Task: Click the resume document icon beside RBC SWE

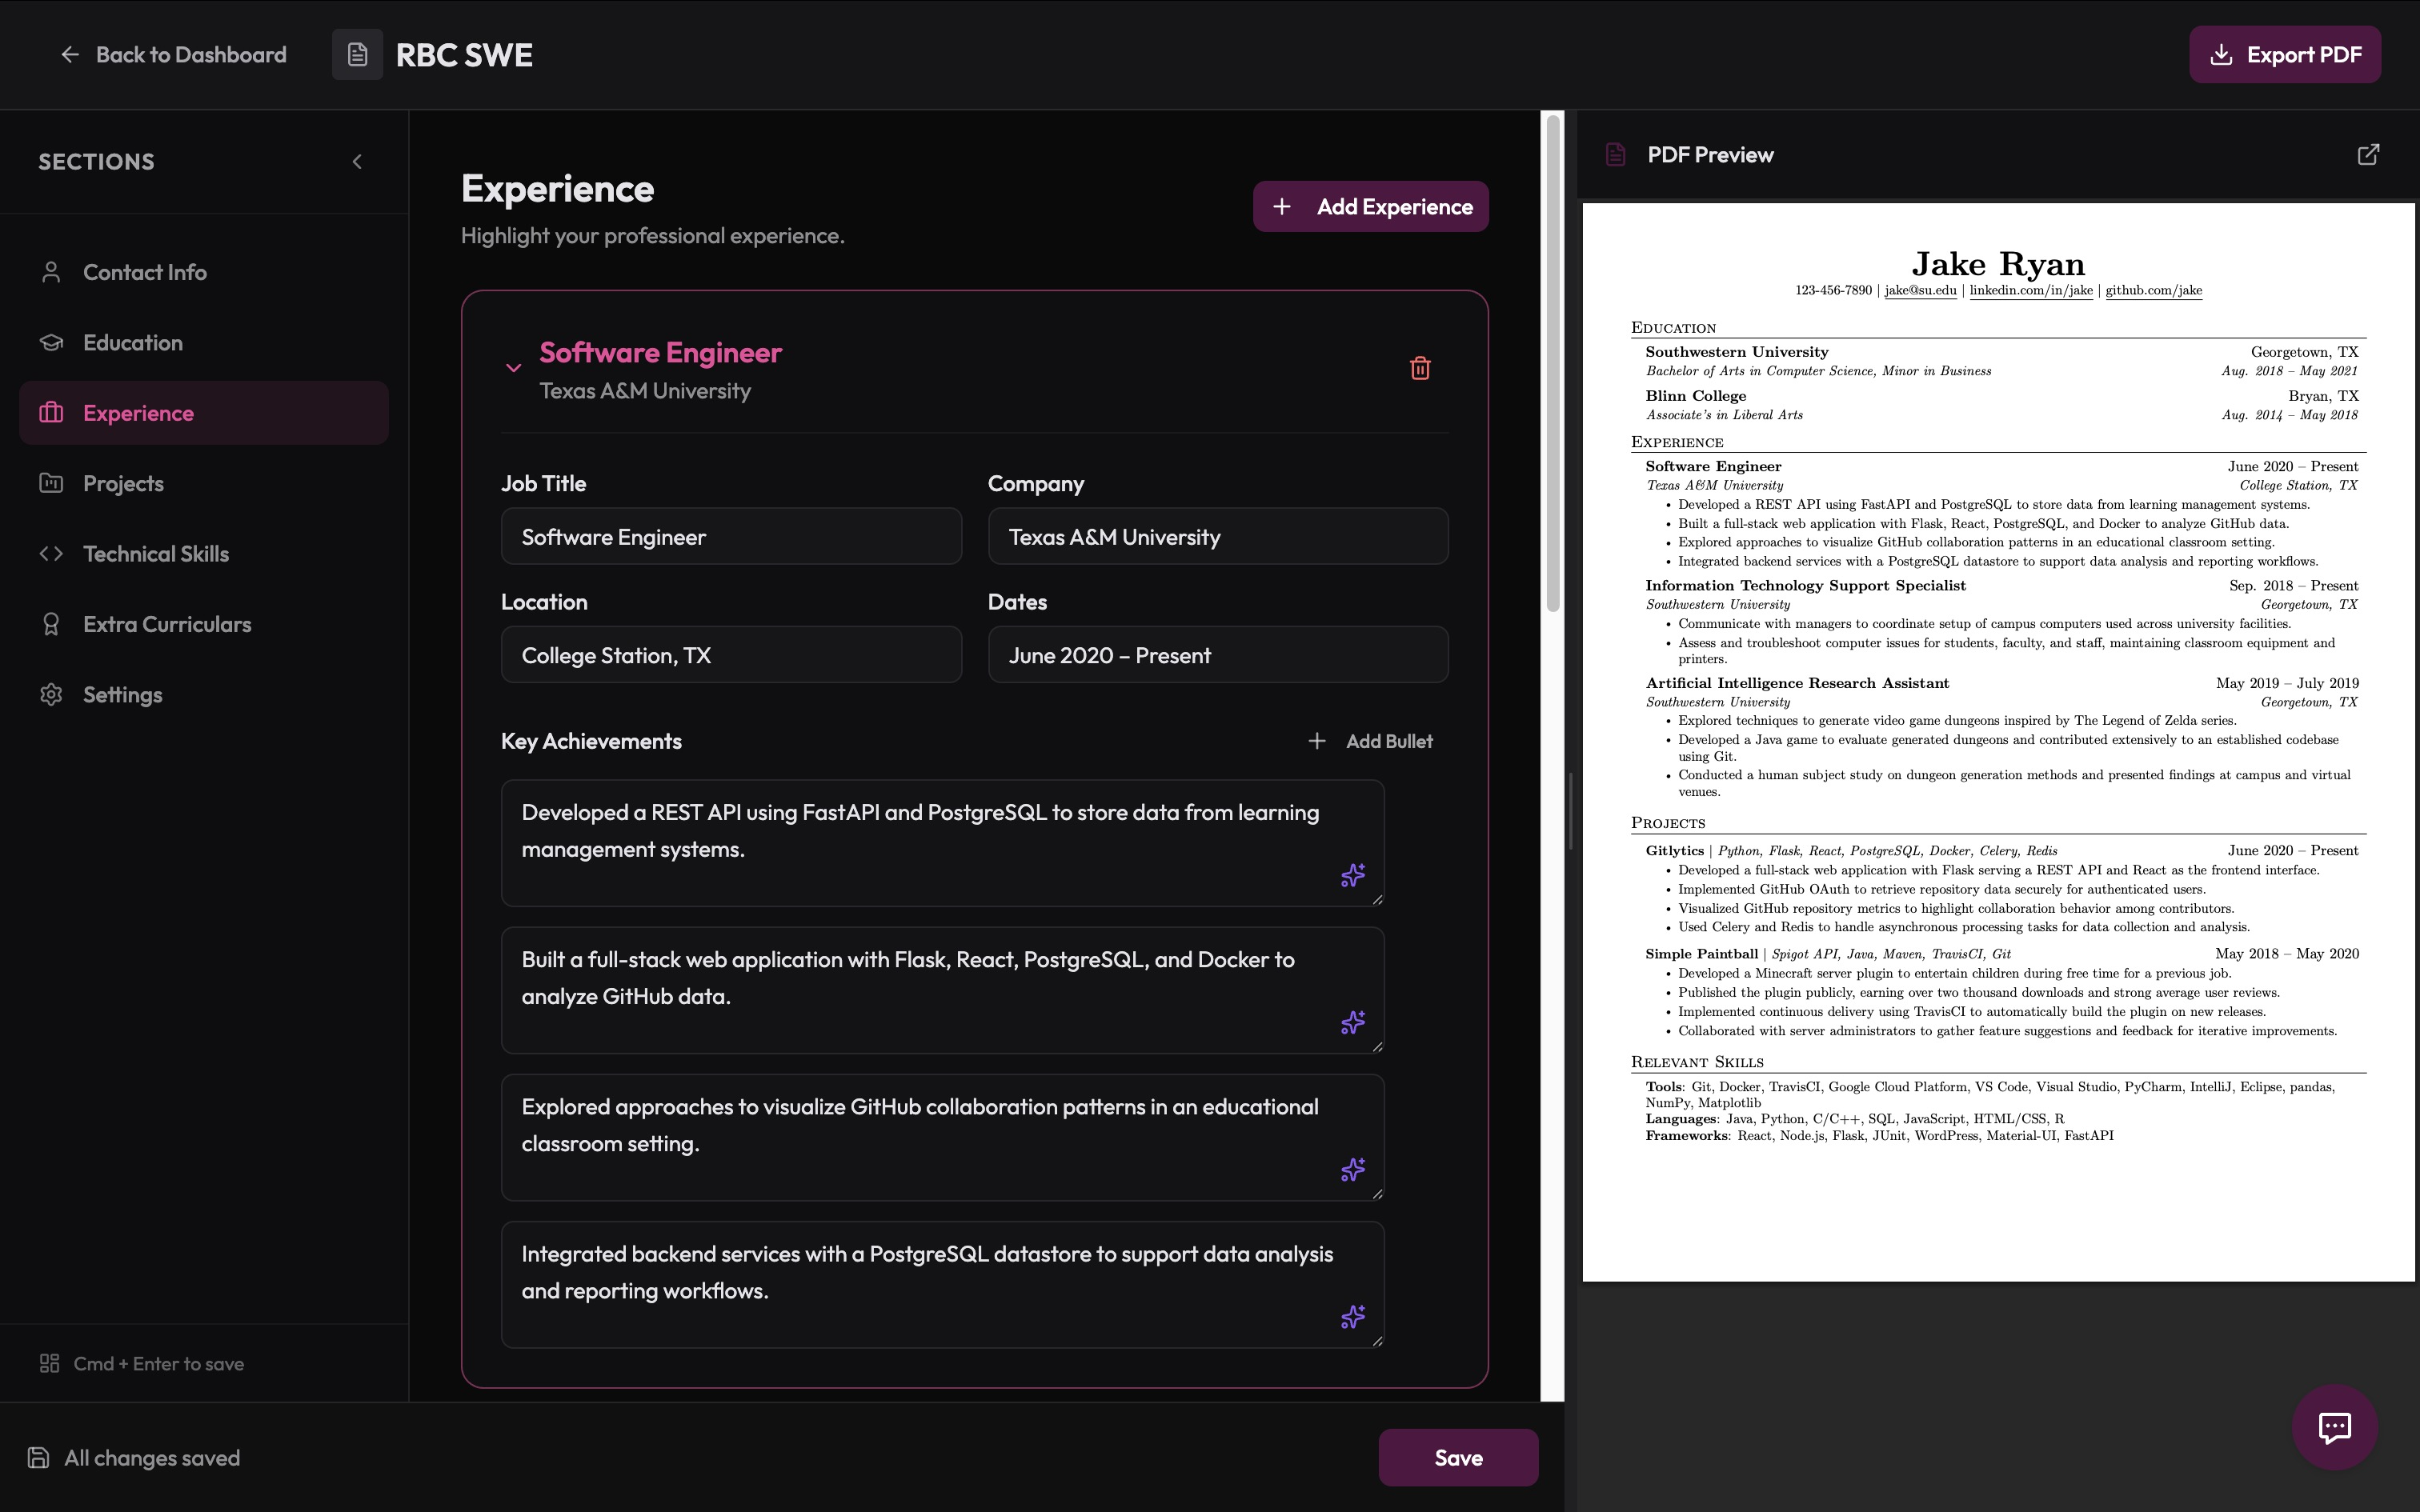Action: coord(357,55)
